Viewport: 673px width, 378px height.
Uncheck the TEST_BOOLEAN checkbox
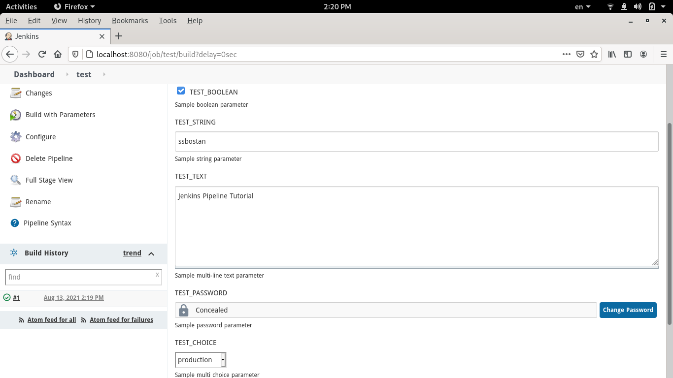tap(180, 90)
